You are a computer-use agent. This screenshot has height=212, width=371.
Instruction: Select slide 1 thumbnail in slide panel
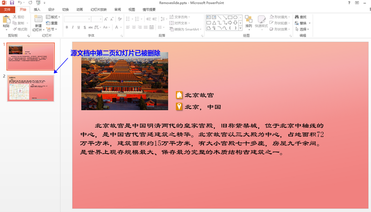[x=31, y=56]
